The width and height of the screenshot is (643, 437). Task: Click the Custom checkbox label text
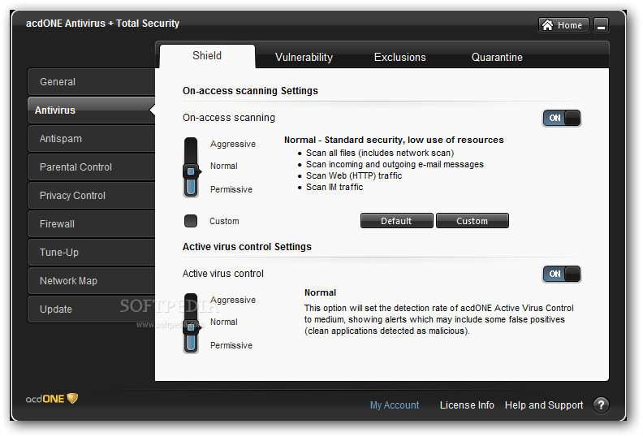224,221
